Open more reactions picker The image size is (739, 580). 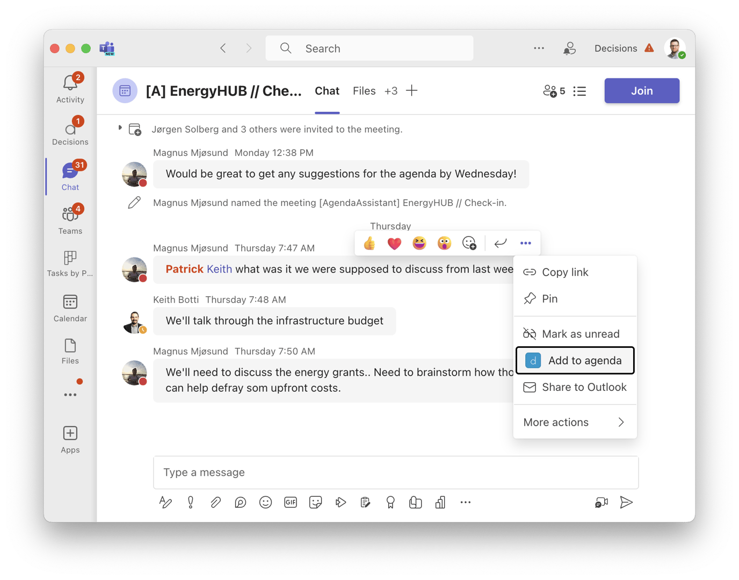click(469, 244)
